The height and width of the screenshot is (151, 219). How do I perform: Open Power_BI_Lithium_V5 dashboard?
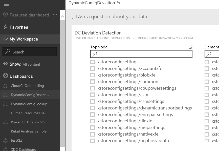(x=28, y=122)
